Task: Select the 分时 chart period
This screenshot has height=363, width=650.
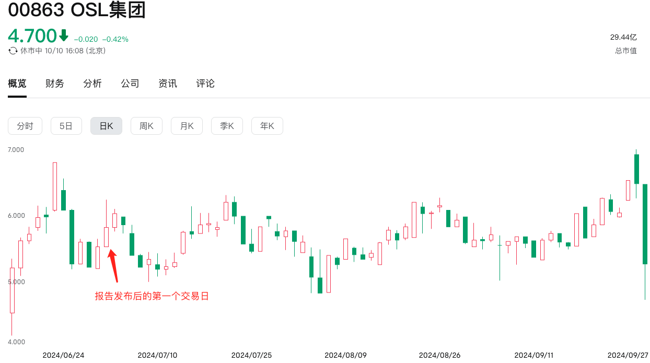Action: (25, 126)
